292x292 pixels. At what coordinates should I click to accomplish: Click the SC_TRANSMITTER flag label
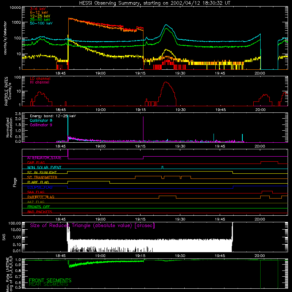(x=42, y=177)
